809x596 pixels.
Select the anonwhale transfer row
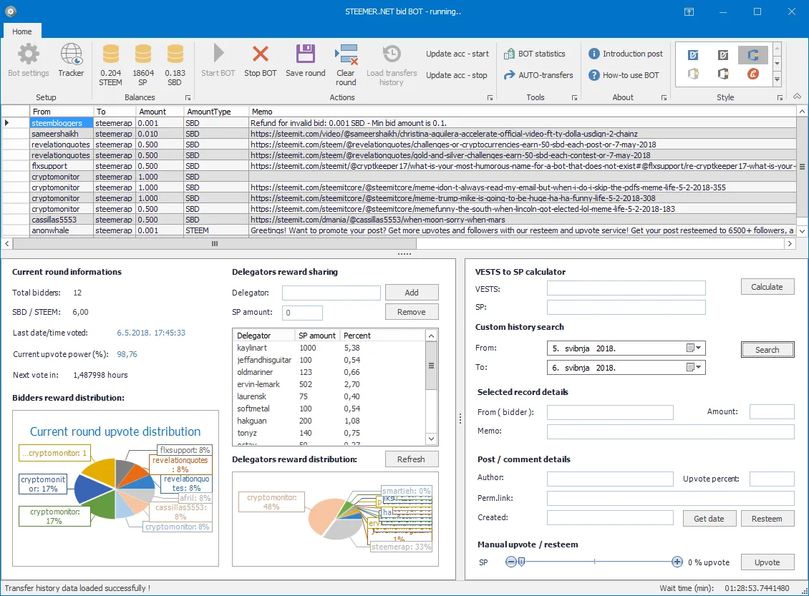click(399, 230)
